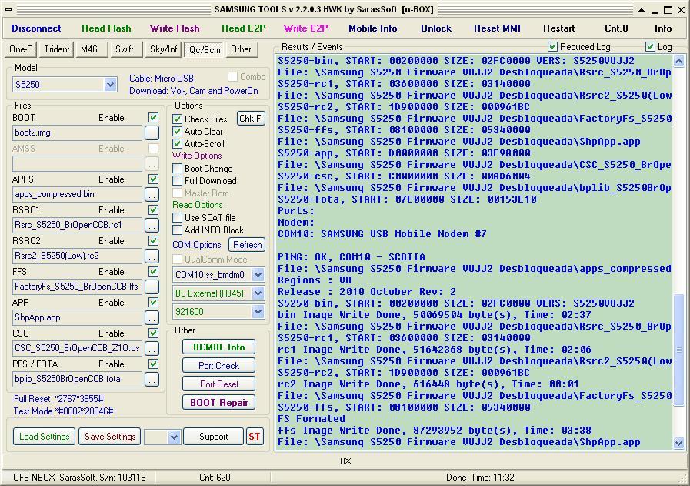
Task: Select the Qc/Bcm tab
Action: pyautogui.click(x=205, y=50)
